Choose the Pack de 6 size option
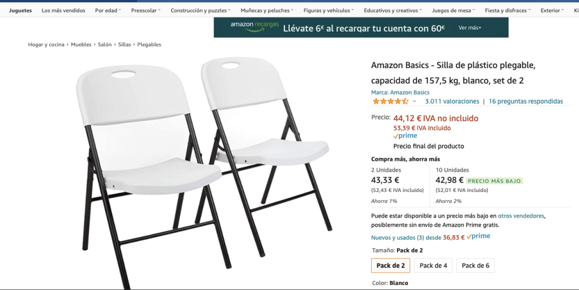Screen dimensions: 579x290 (x=475, y=265)
